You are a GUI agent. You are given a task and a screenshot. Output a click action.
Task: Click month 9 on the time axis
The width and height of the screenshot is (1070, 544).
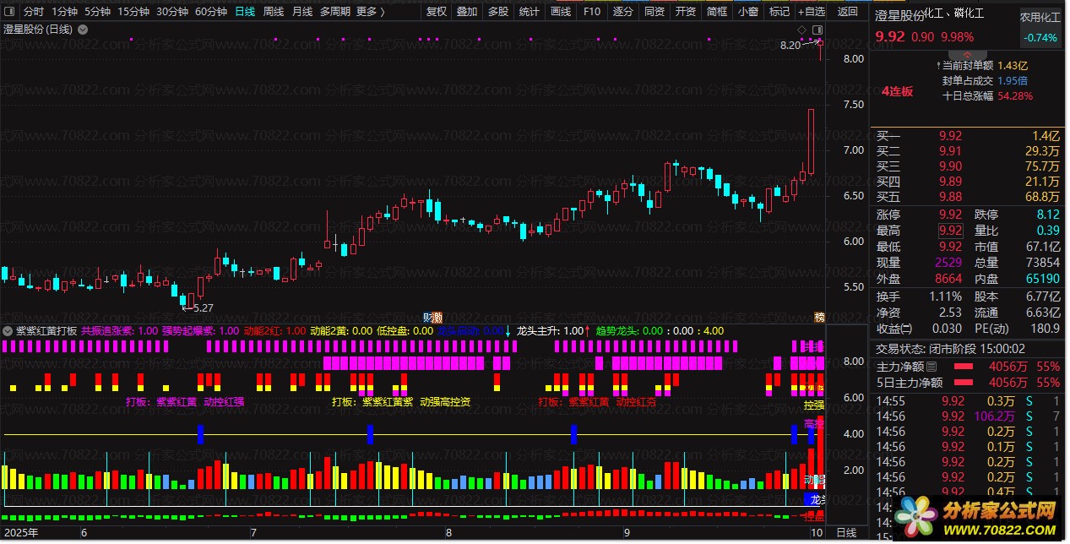pos(626,533)
